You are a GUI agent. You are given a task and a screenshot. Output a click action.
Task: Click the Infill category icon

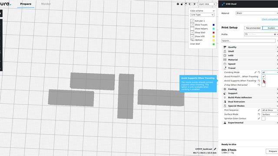225,55
